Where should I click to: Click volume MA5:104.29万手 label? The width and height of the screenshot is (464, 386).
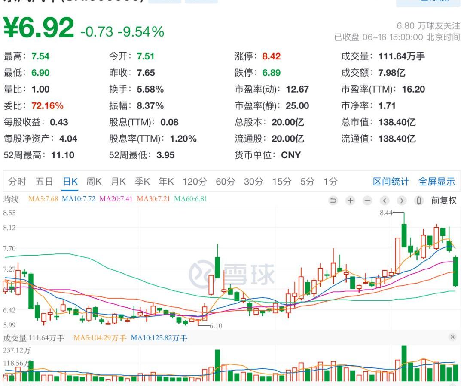pyautogui.click(x=100, y=338)
